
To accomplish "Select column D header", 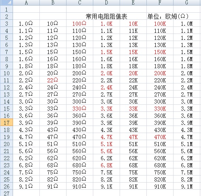I will click(x=106, y=3).
